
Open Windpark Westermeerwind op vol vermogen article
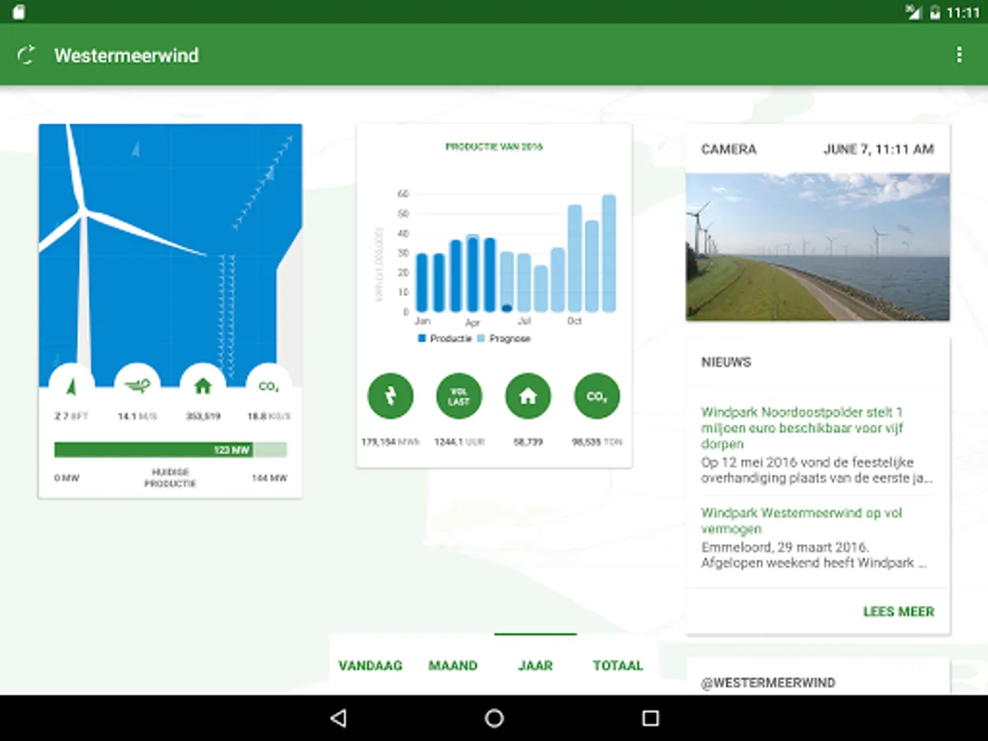click(x=802, y=521)
